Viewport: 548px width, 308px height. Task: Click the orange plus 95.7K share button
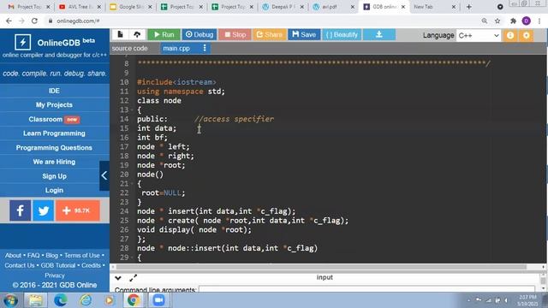[x=78, y=210]
